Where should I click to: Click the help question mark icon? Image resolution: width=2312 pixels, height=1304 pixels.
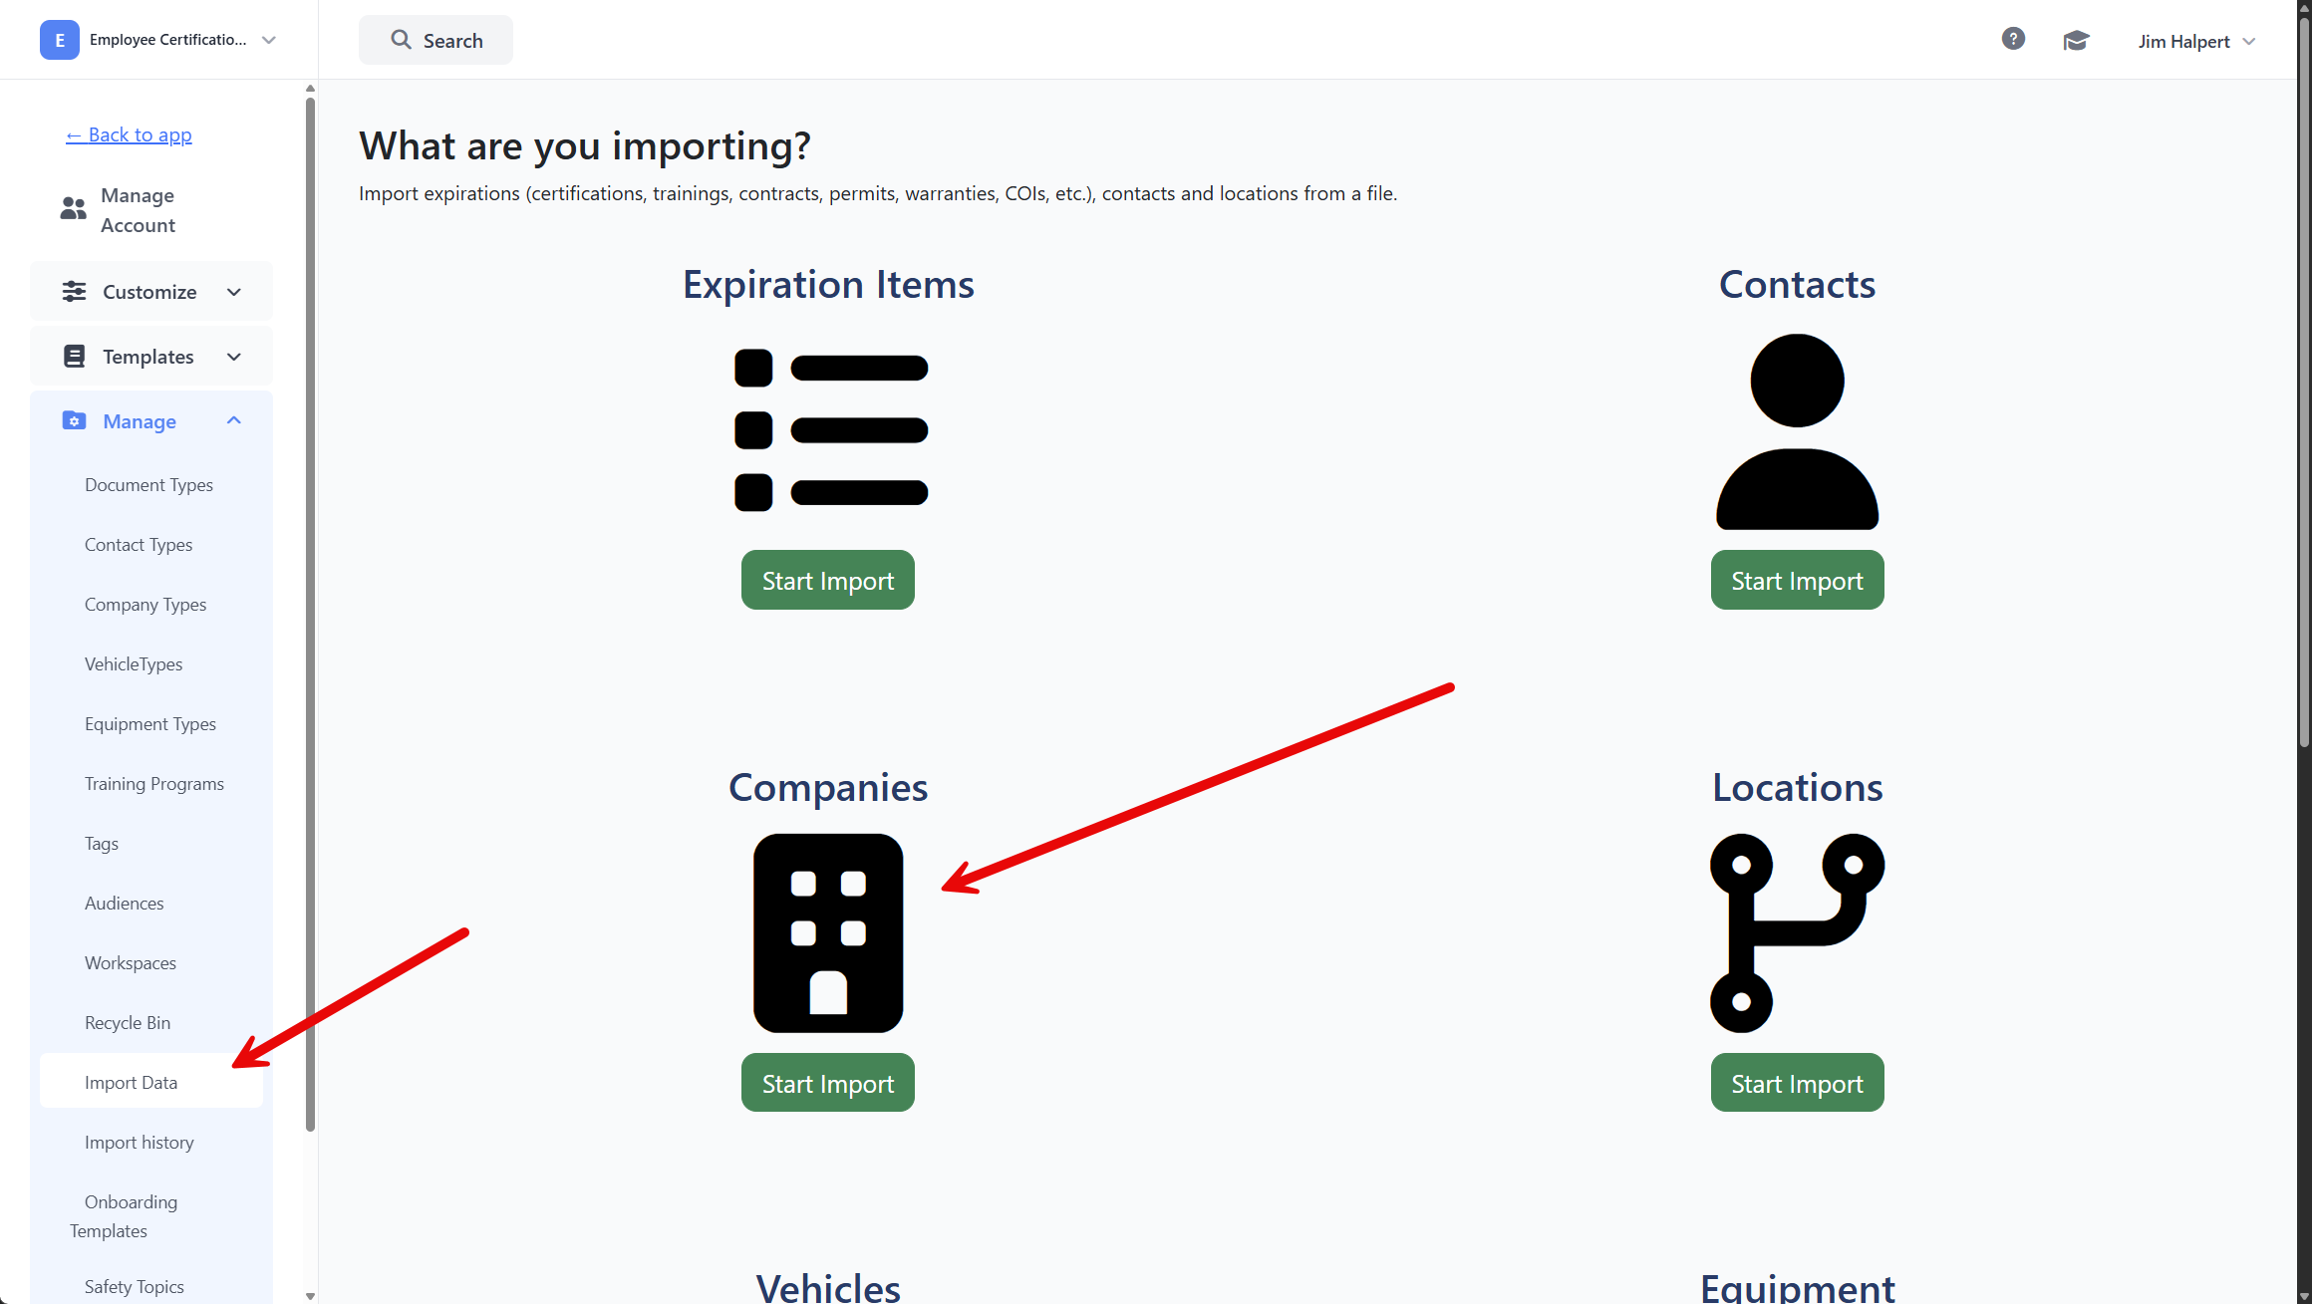pos(2013,39)
